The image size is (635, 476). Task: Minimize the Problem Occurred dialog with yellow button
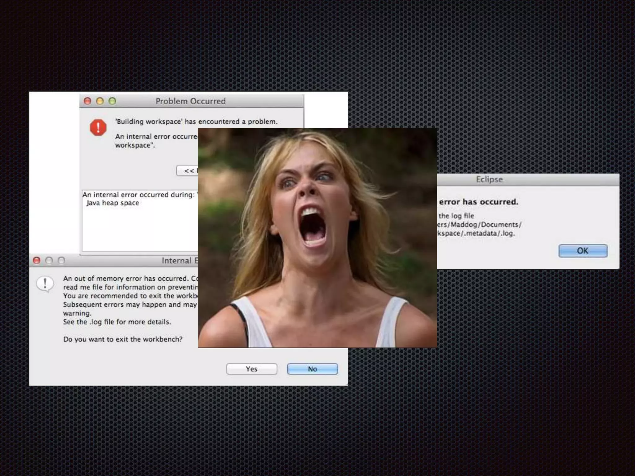click(100, 101)
